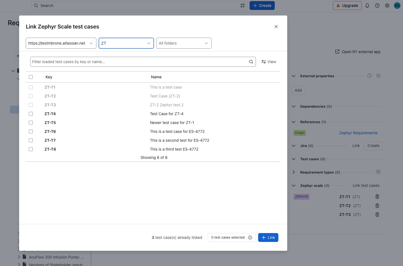The height and width of the screenshot is (266, 403).
Task: Check the ZT-T4 test case checkbox
Action: tap(31, 114)
